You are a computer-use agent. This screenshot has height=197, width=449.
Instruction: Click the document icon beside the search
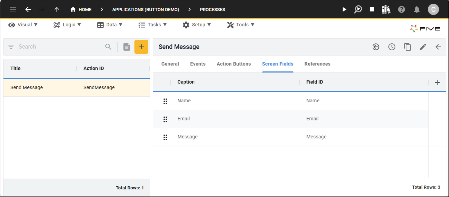coord(127,47)
